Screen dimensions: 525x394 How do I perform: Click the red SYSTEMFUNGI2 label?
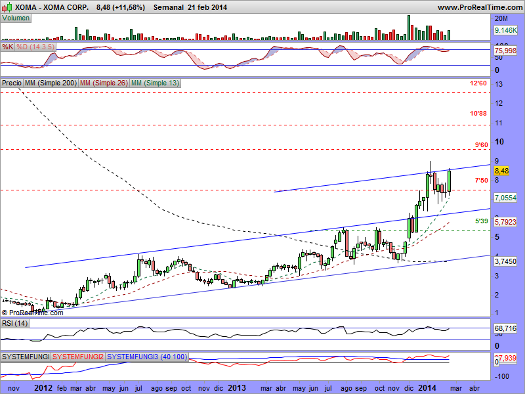click(x=78, y=357)
